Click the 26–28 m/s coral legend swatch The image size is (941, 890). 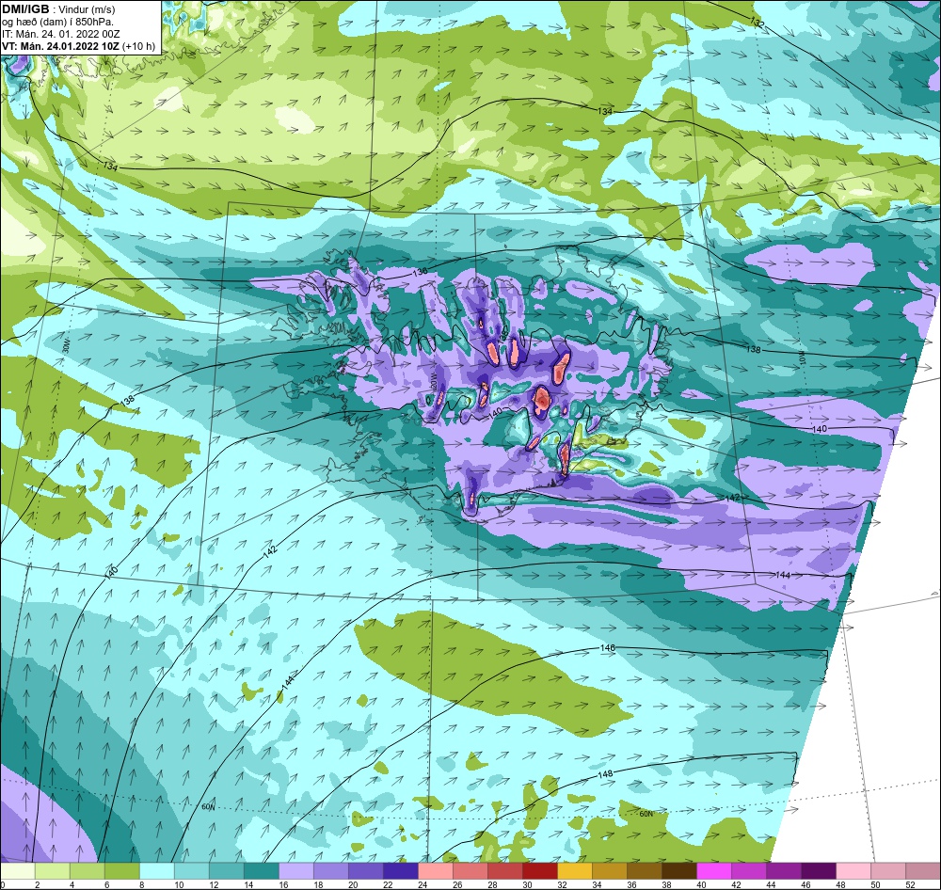[470, 871]
